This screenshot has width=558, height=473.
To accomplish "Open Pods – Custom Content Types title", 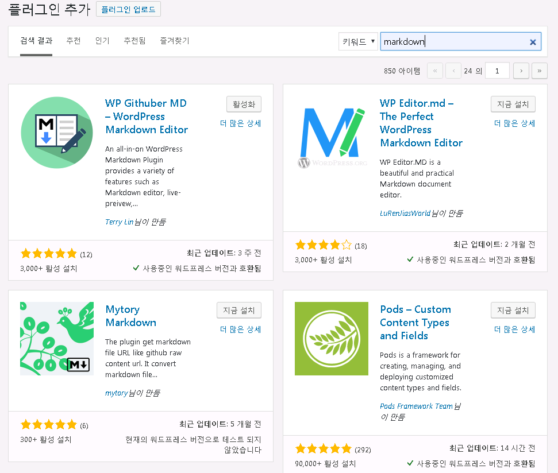I will pyautogui.click(x=415, y=323).
